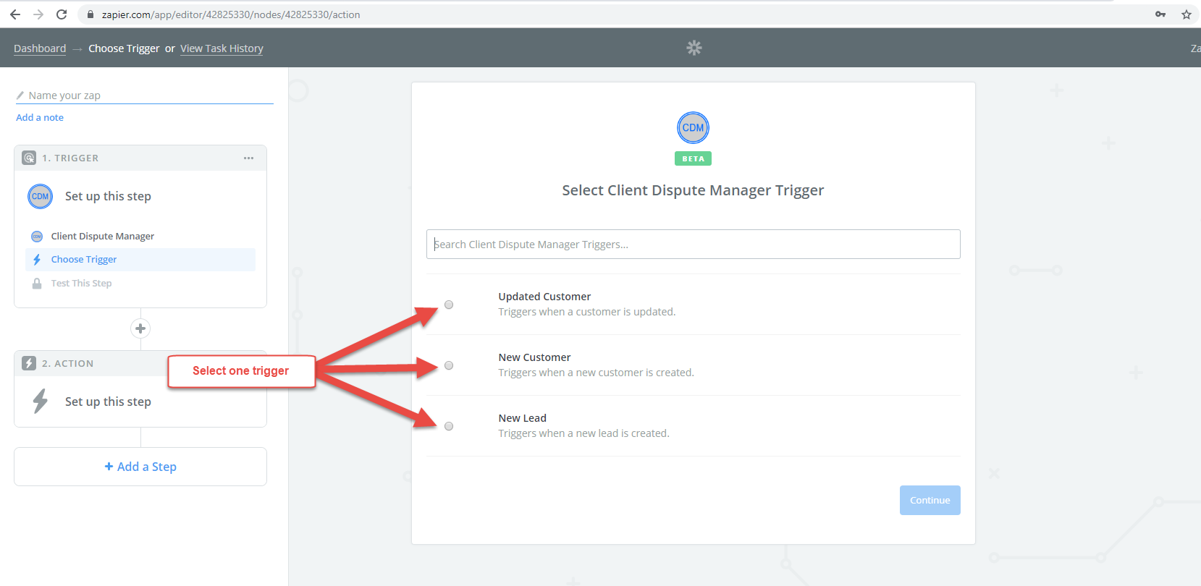Click the Add a Step button
Screen dimensions: 1201x586
coord(140,467)
